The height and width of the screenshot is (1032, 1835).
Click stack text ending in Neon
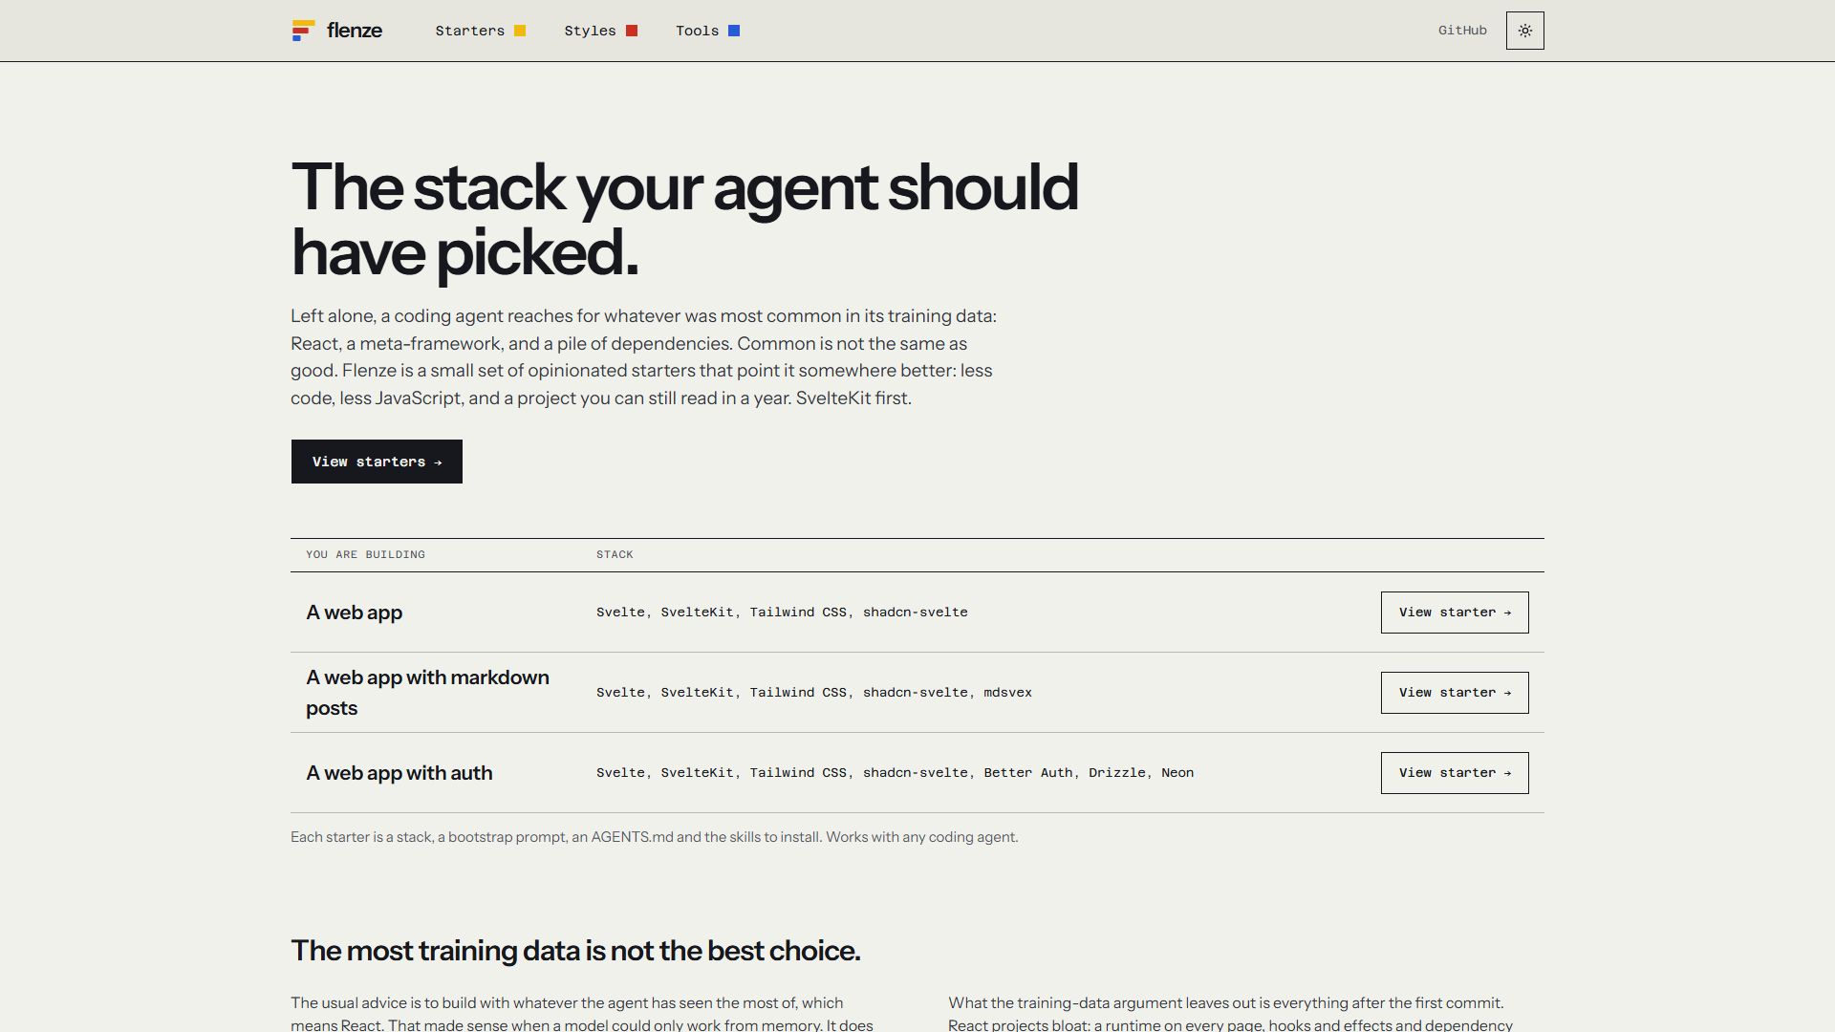pyautogui.click(x=895, y=773)
